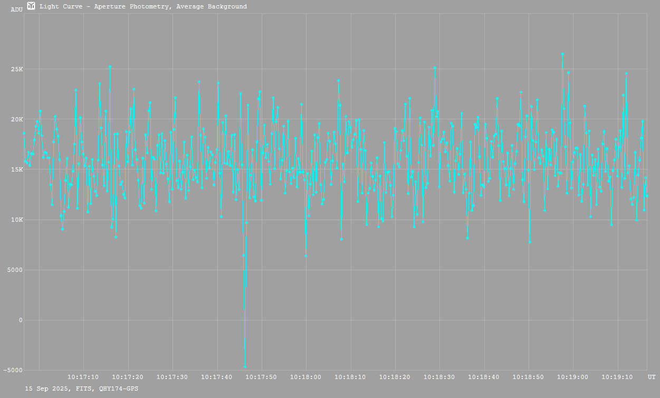Click the UT time axis label
The width and height of the screenshot is (660, 398).
tap(652, 377)
